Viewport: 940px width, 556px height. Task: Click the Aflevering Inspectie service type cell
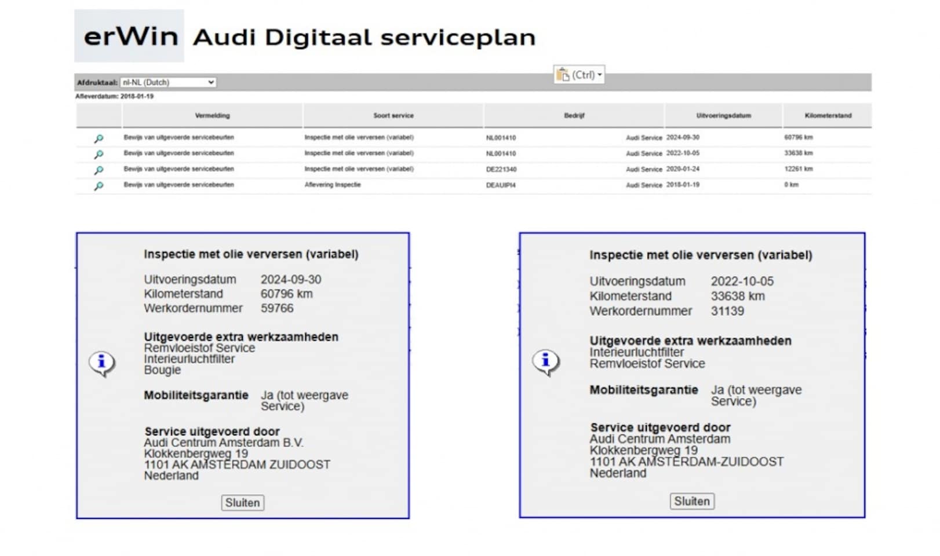tap(333, 184)
